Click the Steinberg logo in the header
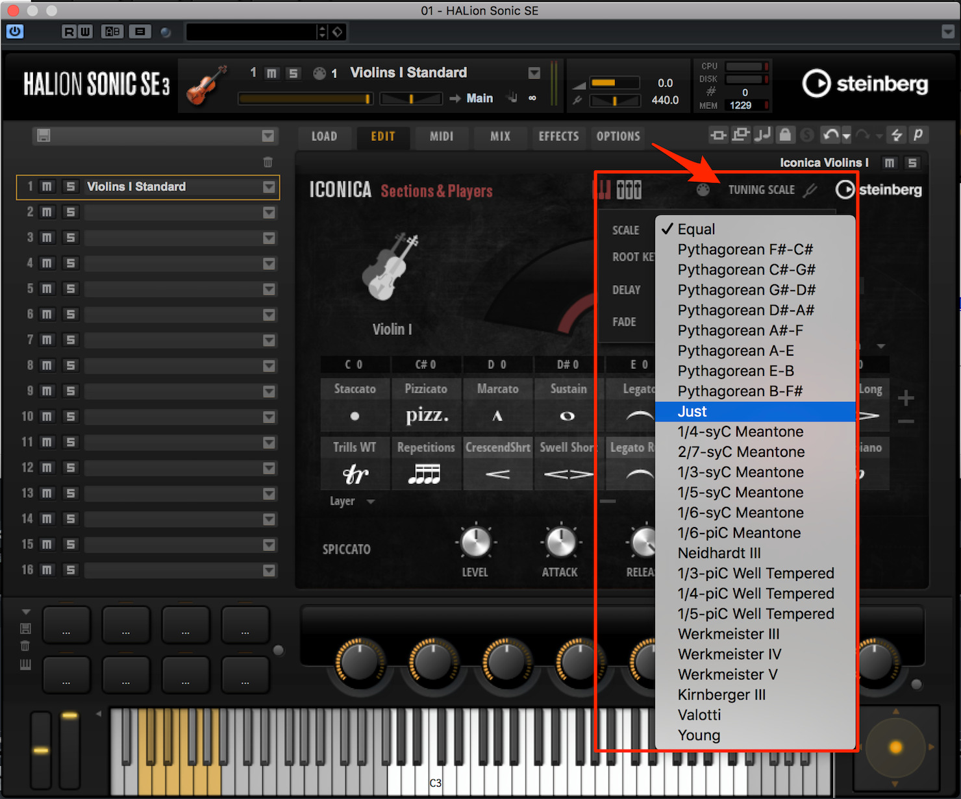The image size is (961, 799). coord(865,84)
